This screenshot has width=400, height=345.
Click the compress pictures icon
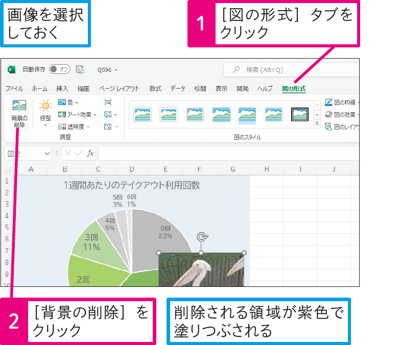coord(107,102)
